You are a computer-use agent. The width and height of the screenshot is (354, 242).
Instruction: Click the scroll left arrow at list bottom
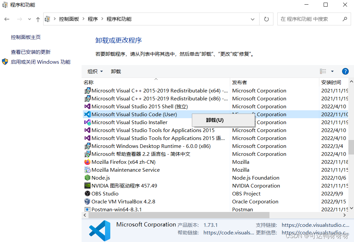(85, 215)
